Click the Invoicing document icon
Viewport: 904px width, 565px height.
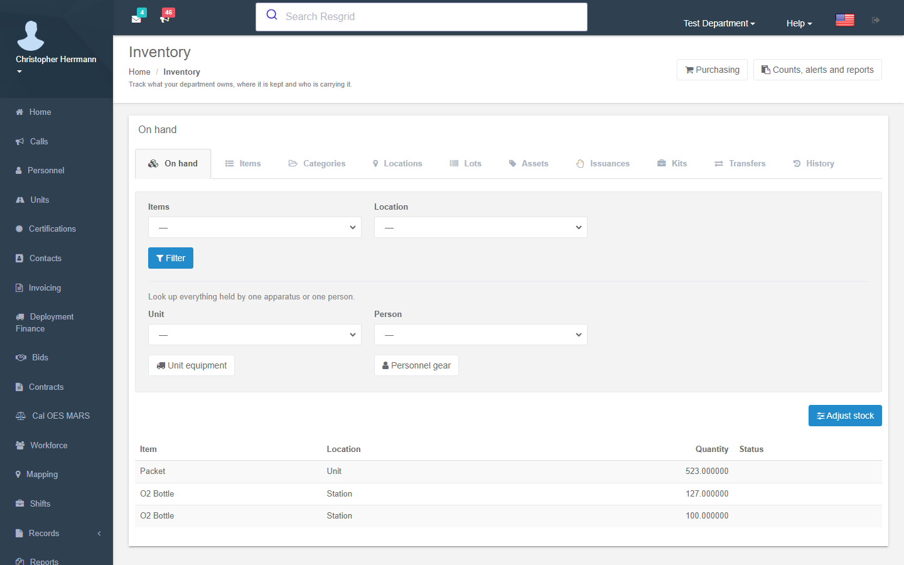click(19, 288)
